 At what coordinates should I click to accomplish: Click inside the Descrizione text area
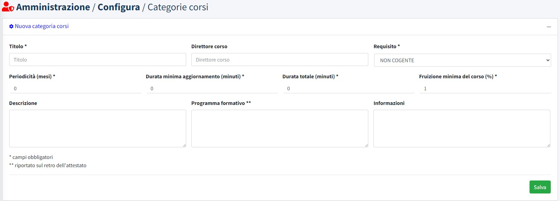click(x=97, y=128)
